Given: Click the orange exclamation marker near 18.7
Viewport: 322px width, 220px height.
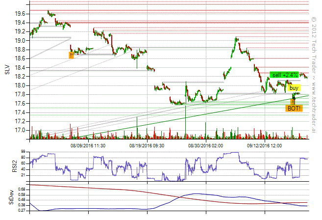Looking at the screenshot, I should (71, 55).
